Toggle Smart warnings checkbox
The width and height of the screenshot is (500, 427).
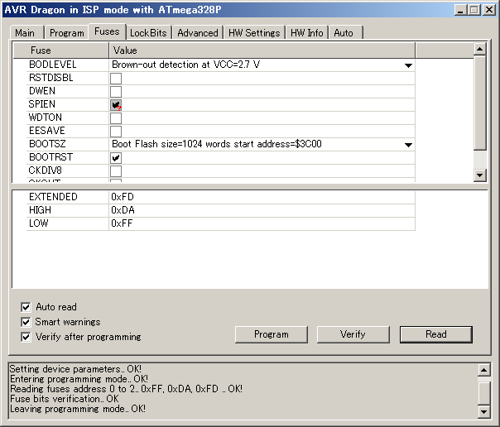pyautogui.click(x=26, y=322)
